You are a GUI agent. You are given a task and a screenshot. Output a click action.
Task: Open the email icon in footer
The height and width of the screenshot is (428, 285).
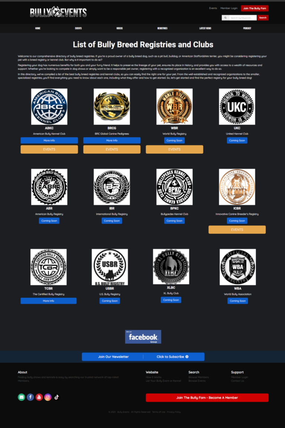tap(22, 397)
